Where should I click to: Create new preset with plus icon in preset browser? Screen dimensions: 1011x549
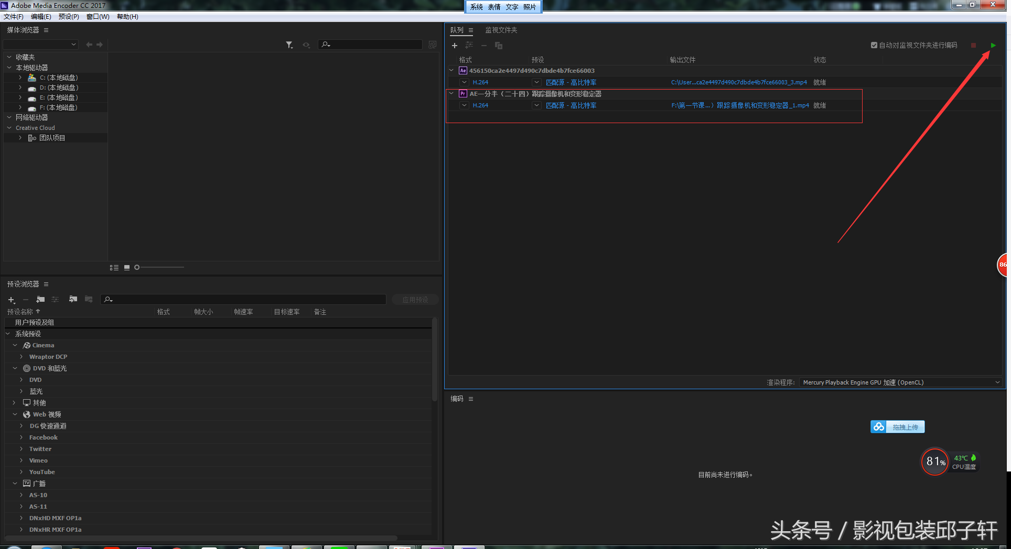coord(12,300)
